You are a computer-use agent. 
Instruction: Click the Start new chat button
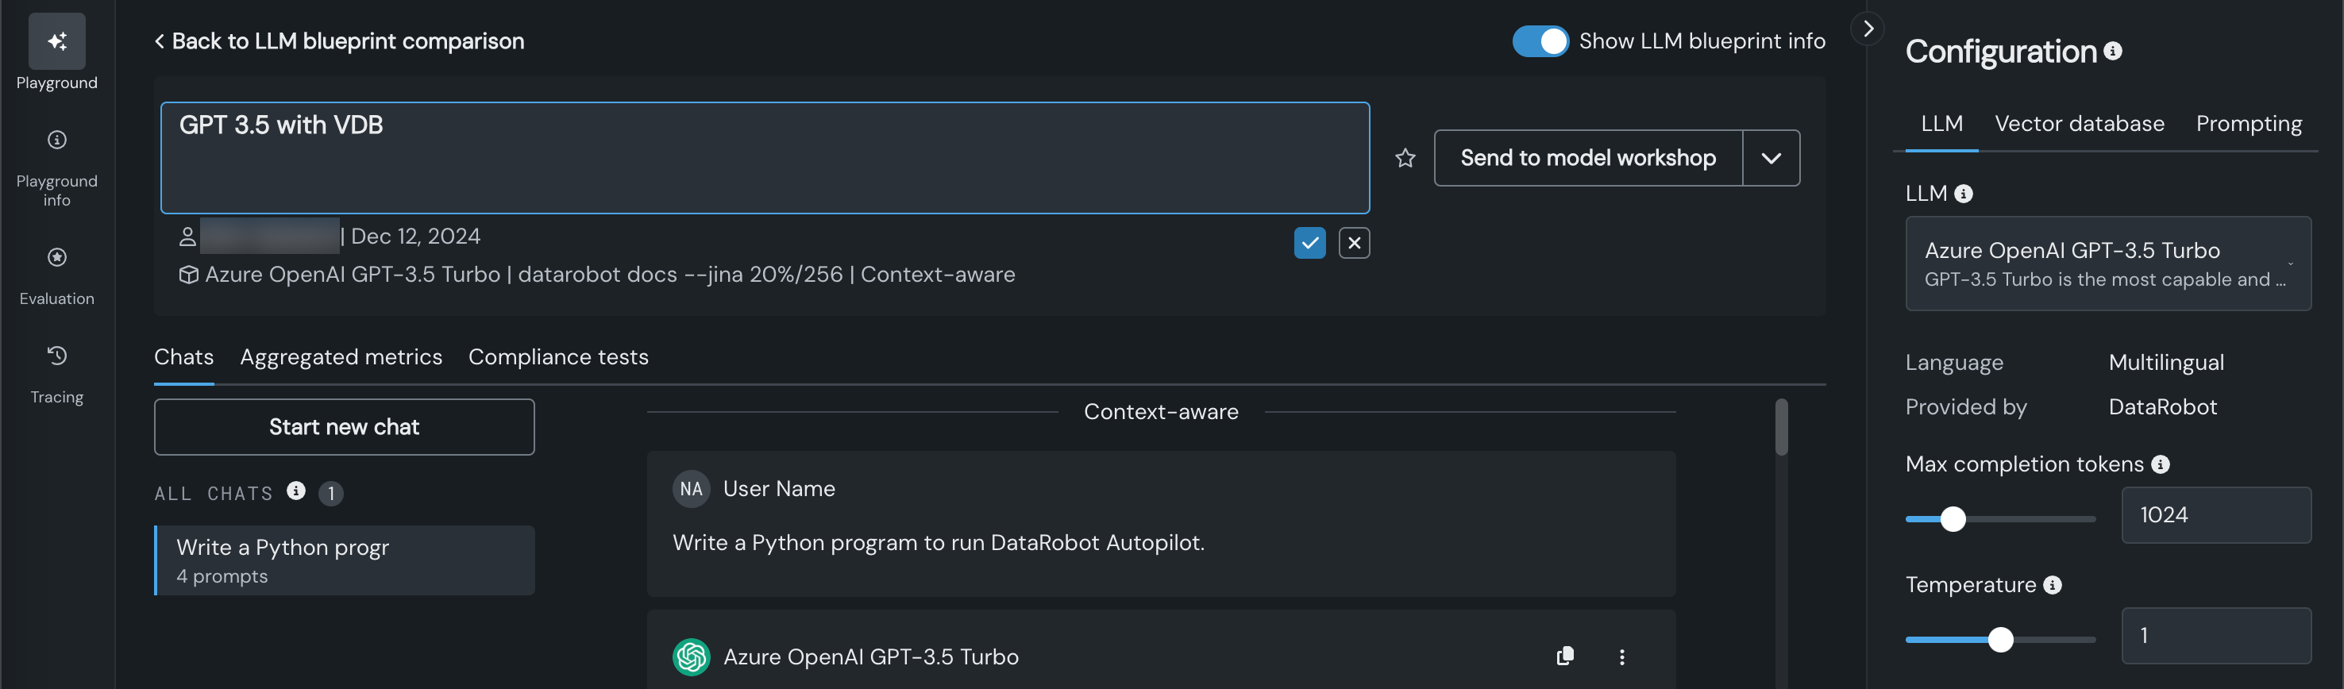[x=344, y=427]
